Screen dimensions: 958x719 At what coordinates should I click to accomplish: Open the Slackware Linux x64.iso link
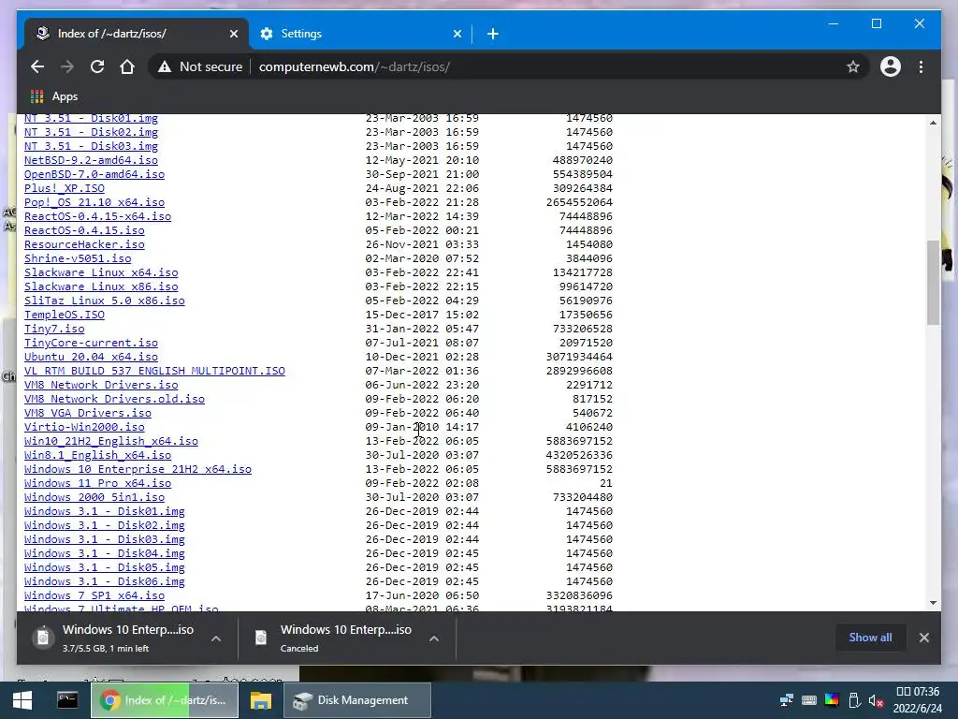tap(101, 272)
